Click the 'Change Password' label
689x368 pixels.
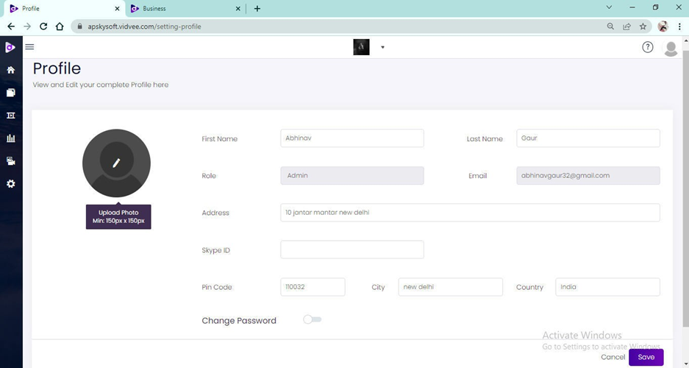tap(239, 320)
